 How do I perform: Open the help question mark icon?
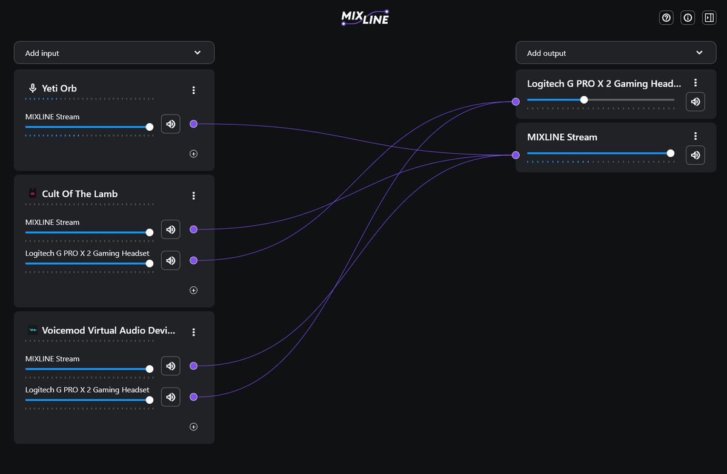(666, 18)
